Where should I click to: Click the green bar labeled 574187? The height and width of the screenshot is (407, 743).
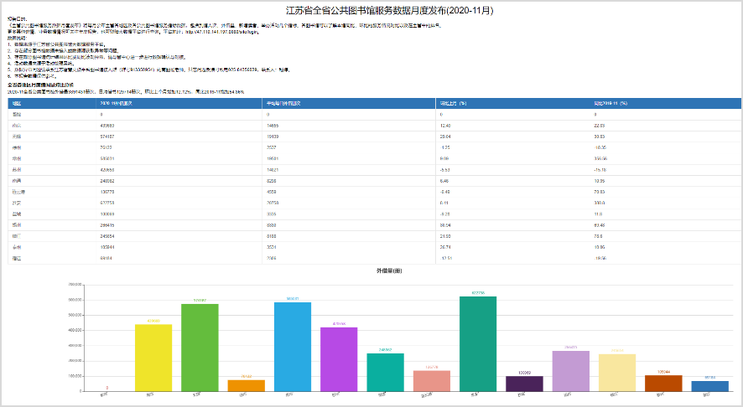(200, 347)
